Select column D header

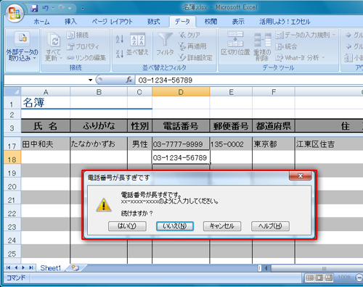(x=181, y=92)
